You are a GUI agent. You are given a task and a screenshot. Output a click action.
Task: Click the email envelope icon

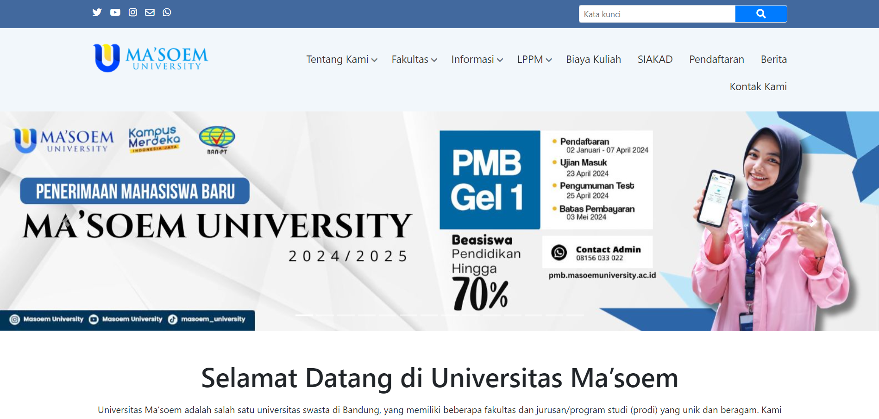click(x=150, y=12)
